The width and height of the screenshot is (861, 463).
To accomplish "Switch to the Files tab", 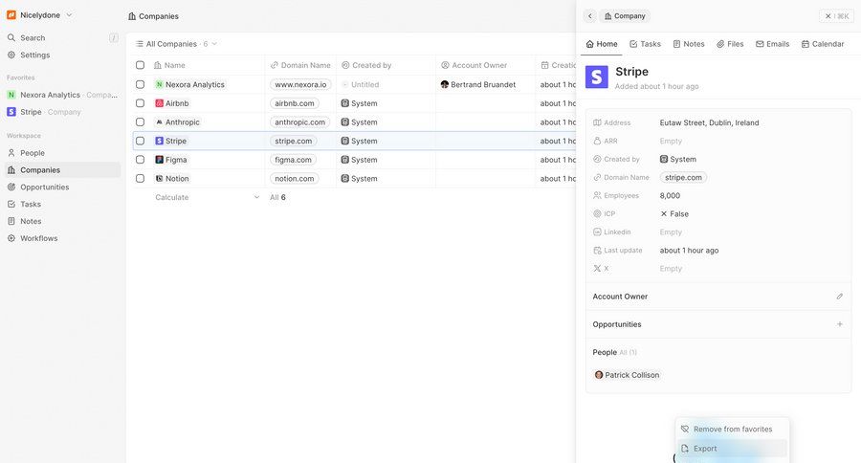I will click(730, 44).
